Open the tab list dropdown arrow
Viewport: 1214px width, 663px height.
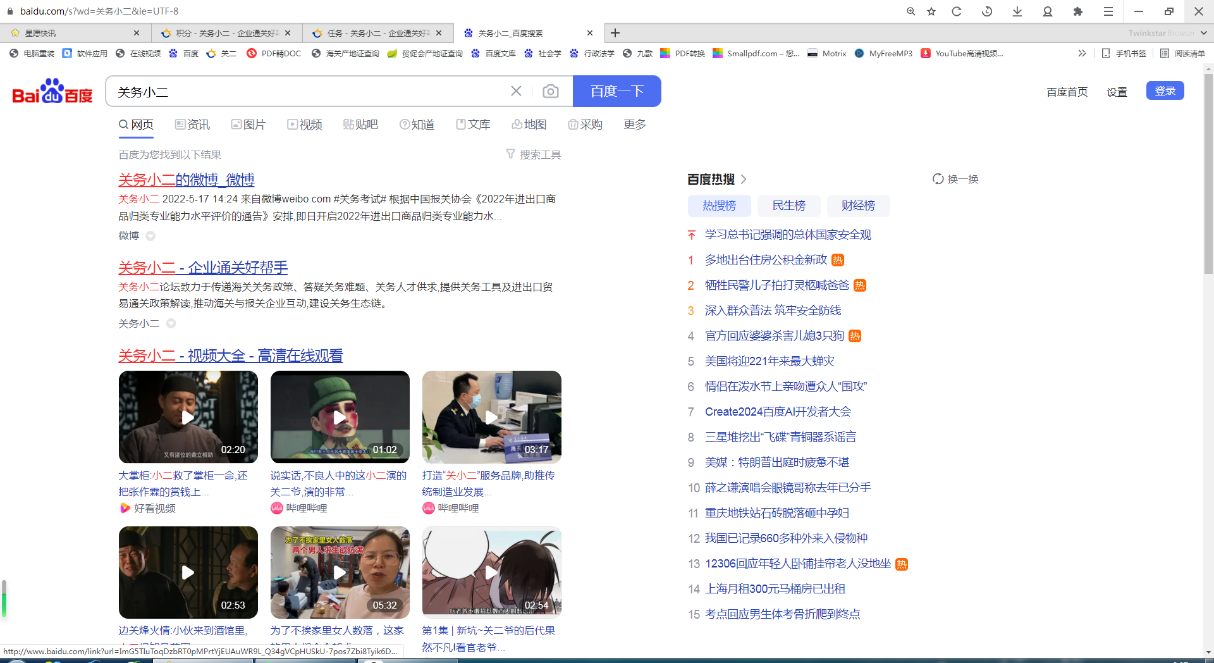pos(1203,33)
